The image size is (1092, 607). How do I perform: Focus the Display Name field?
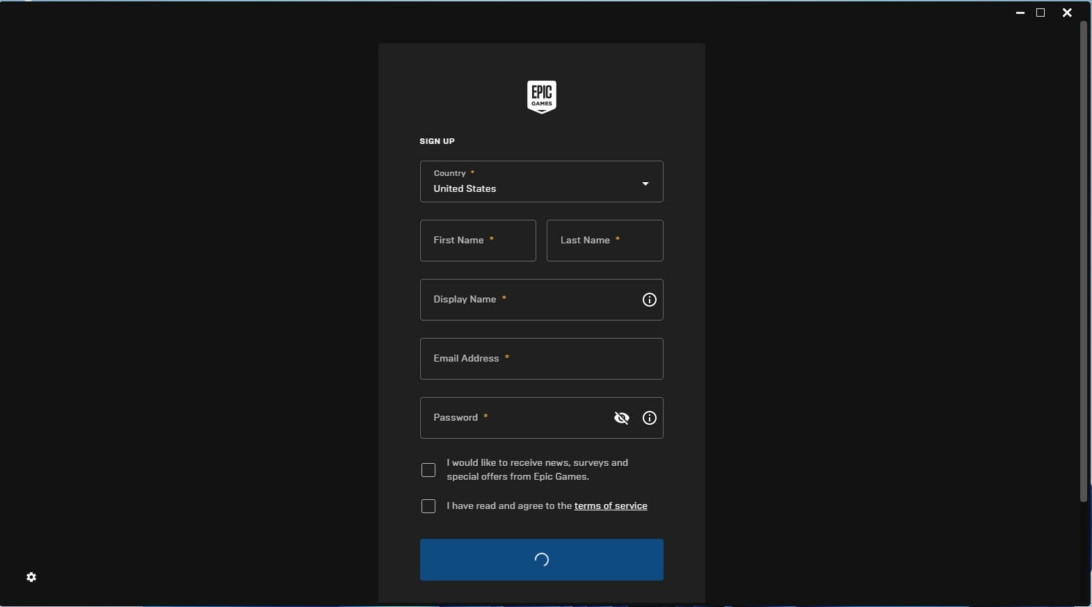point(541,300)
